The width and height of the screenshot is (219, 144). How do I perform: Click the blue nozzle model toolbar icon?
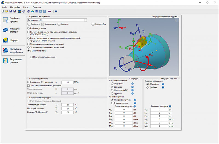pyautogui.click(x=33, y=11)
